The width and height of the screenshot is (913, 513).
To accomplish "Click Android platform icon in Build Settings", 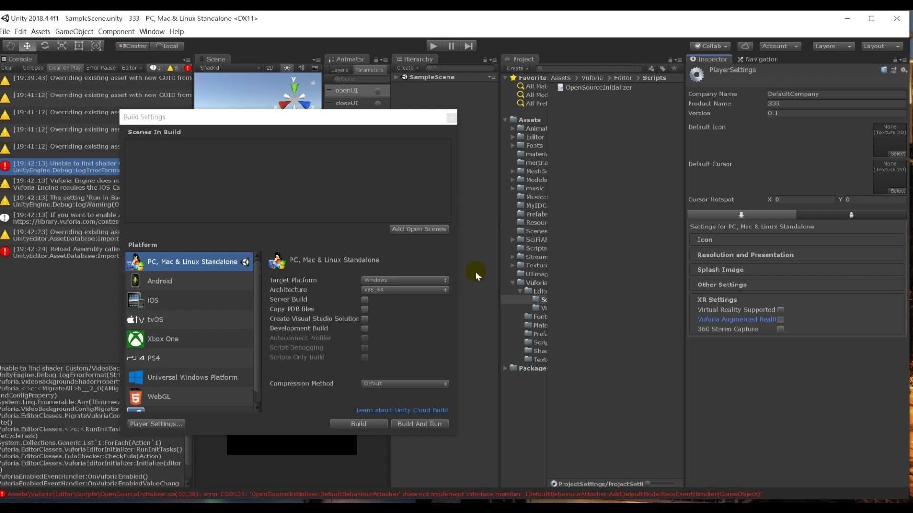I will [136, 281].
